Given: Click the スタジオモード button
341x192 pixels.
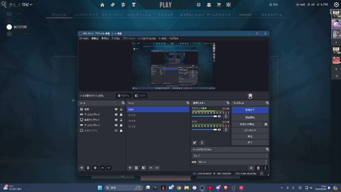Looking at the screenshot, I should [250, 130].
